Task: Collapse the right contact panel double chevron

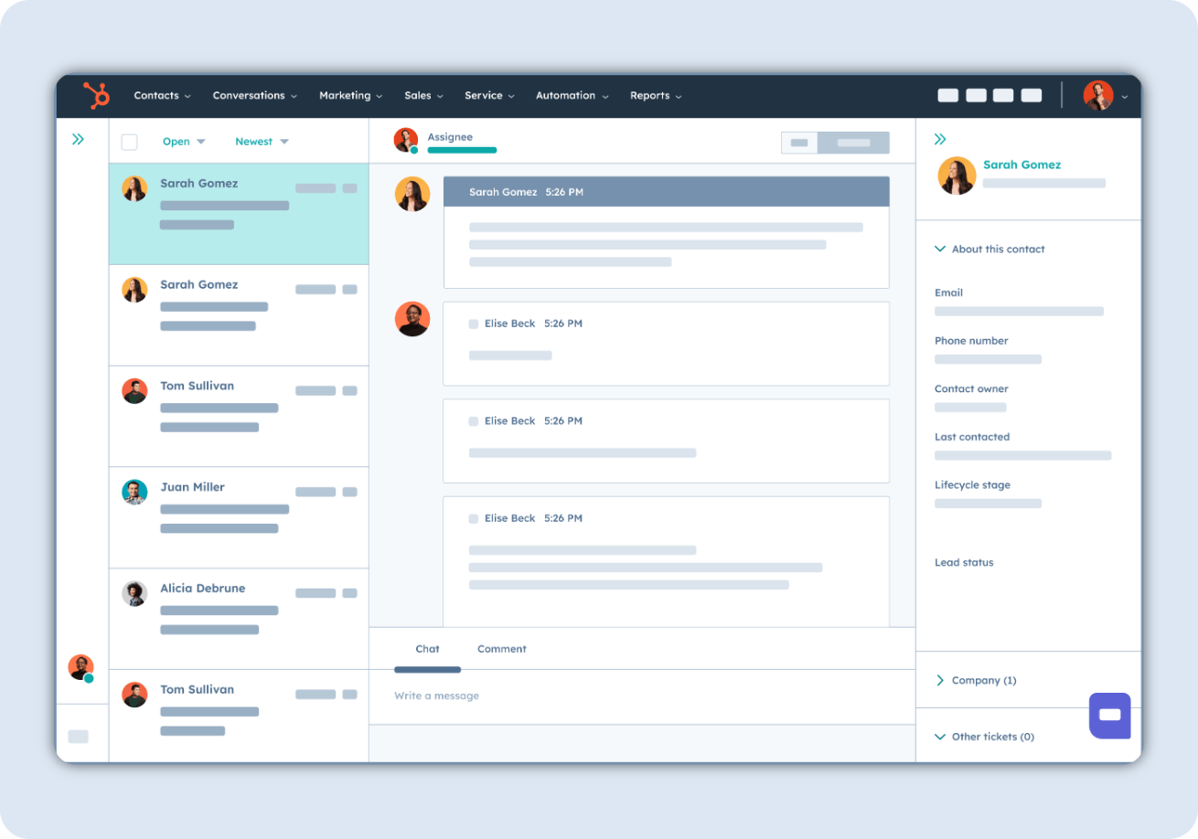Action: pyautogui.click(x=940, y=140)
